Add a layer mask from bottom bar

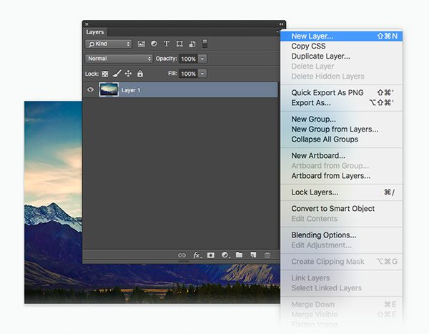point(211,255)
